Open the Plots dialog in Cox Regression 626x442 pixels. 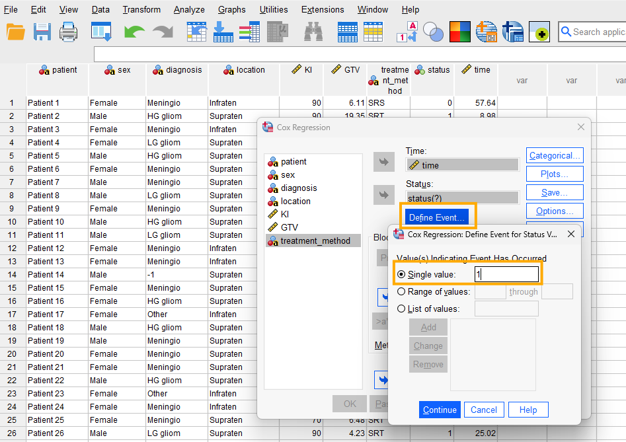tap(555, 174)
